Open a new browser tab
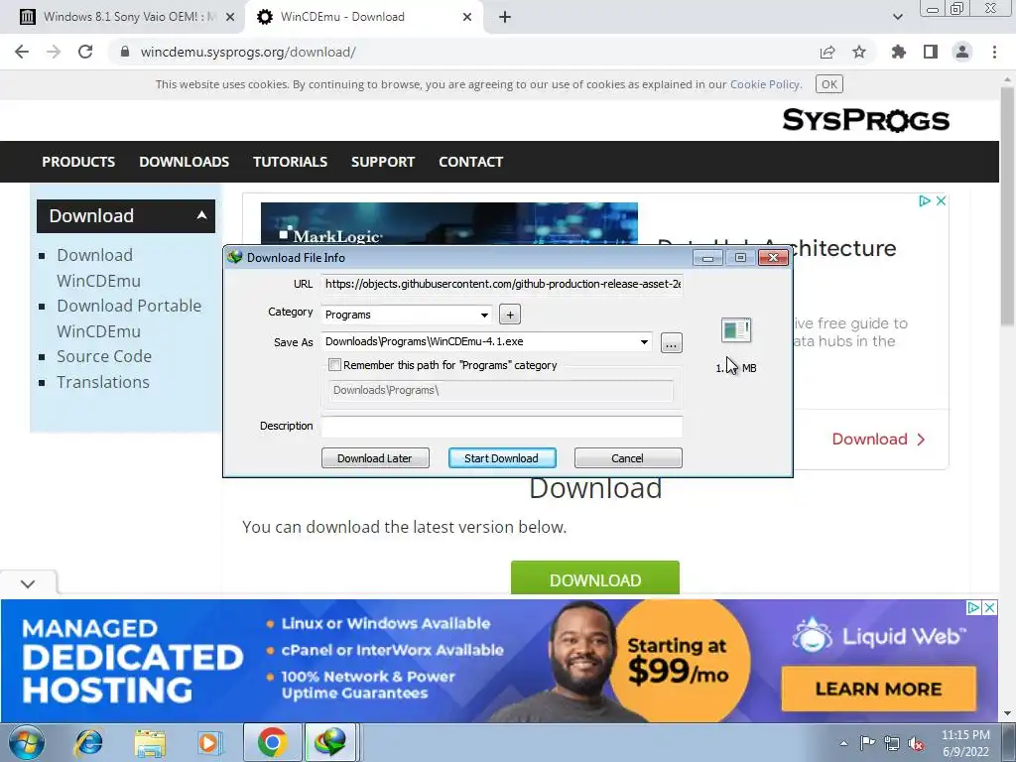Screen dimensions: 1016x762 click(505, 17)
